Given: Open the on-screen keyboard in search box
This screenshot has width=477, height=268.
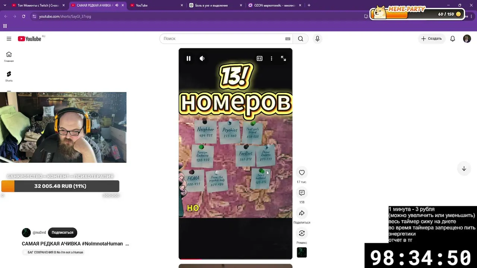Looking at the screenshot, I should (288, 39).
